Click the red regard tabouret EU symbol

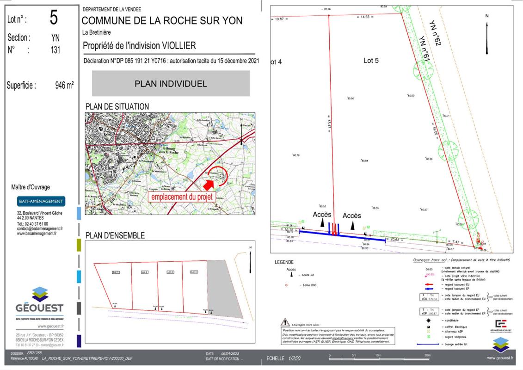[x=429, y=285]
